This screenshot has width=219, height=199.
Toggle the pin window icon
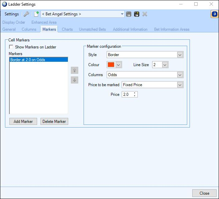215,14
